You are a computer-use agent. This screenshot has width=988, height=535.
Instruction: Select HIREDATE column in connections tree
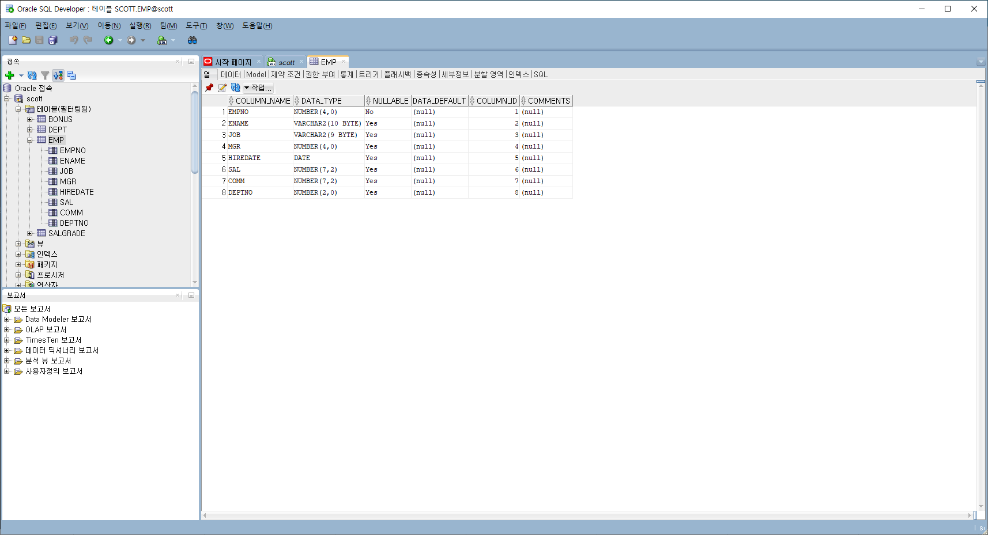77,192
